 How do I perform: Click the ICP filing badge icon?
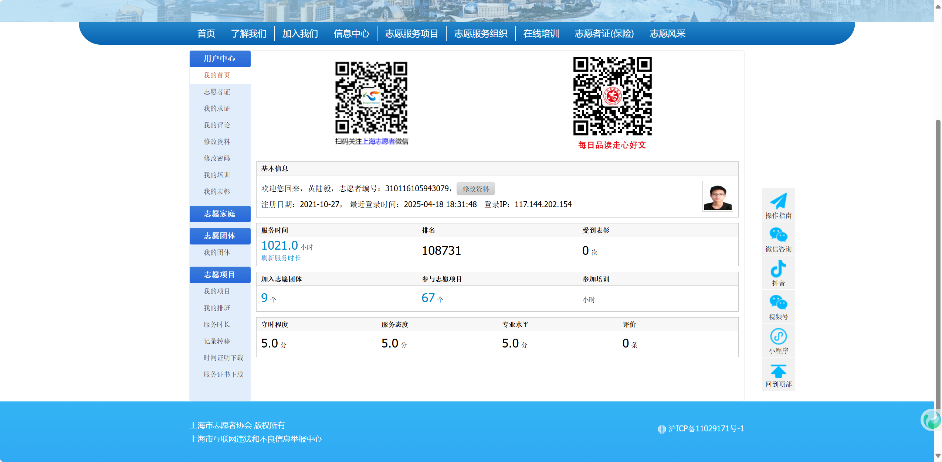coord(661,429)
